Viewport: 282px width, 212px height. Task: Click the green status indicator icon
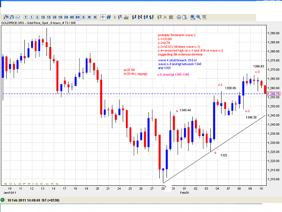click(3, 200)
